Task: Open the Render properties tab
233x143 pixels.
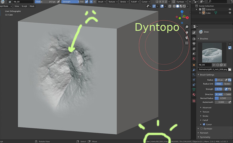Action: [194, 39]
